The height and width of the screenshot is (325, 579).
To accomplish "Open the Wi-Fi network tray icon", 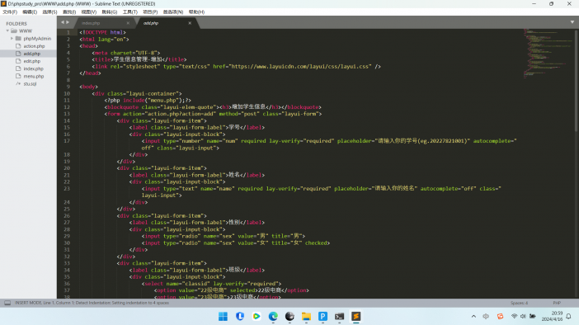I will [514, 317].
